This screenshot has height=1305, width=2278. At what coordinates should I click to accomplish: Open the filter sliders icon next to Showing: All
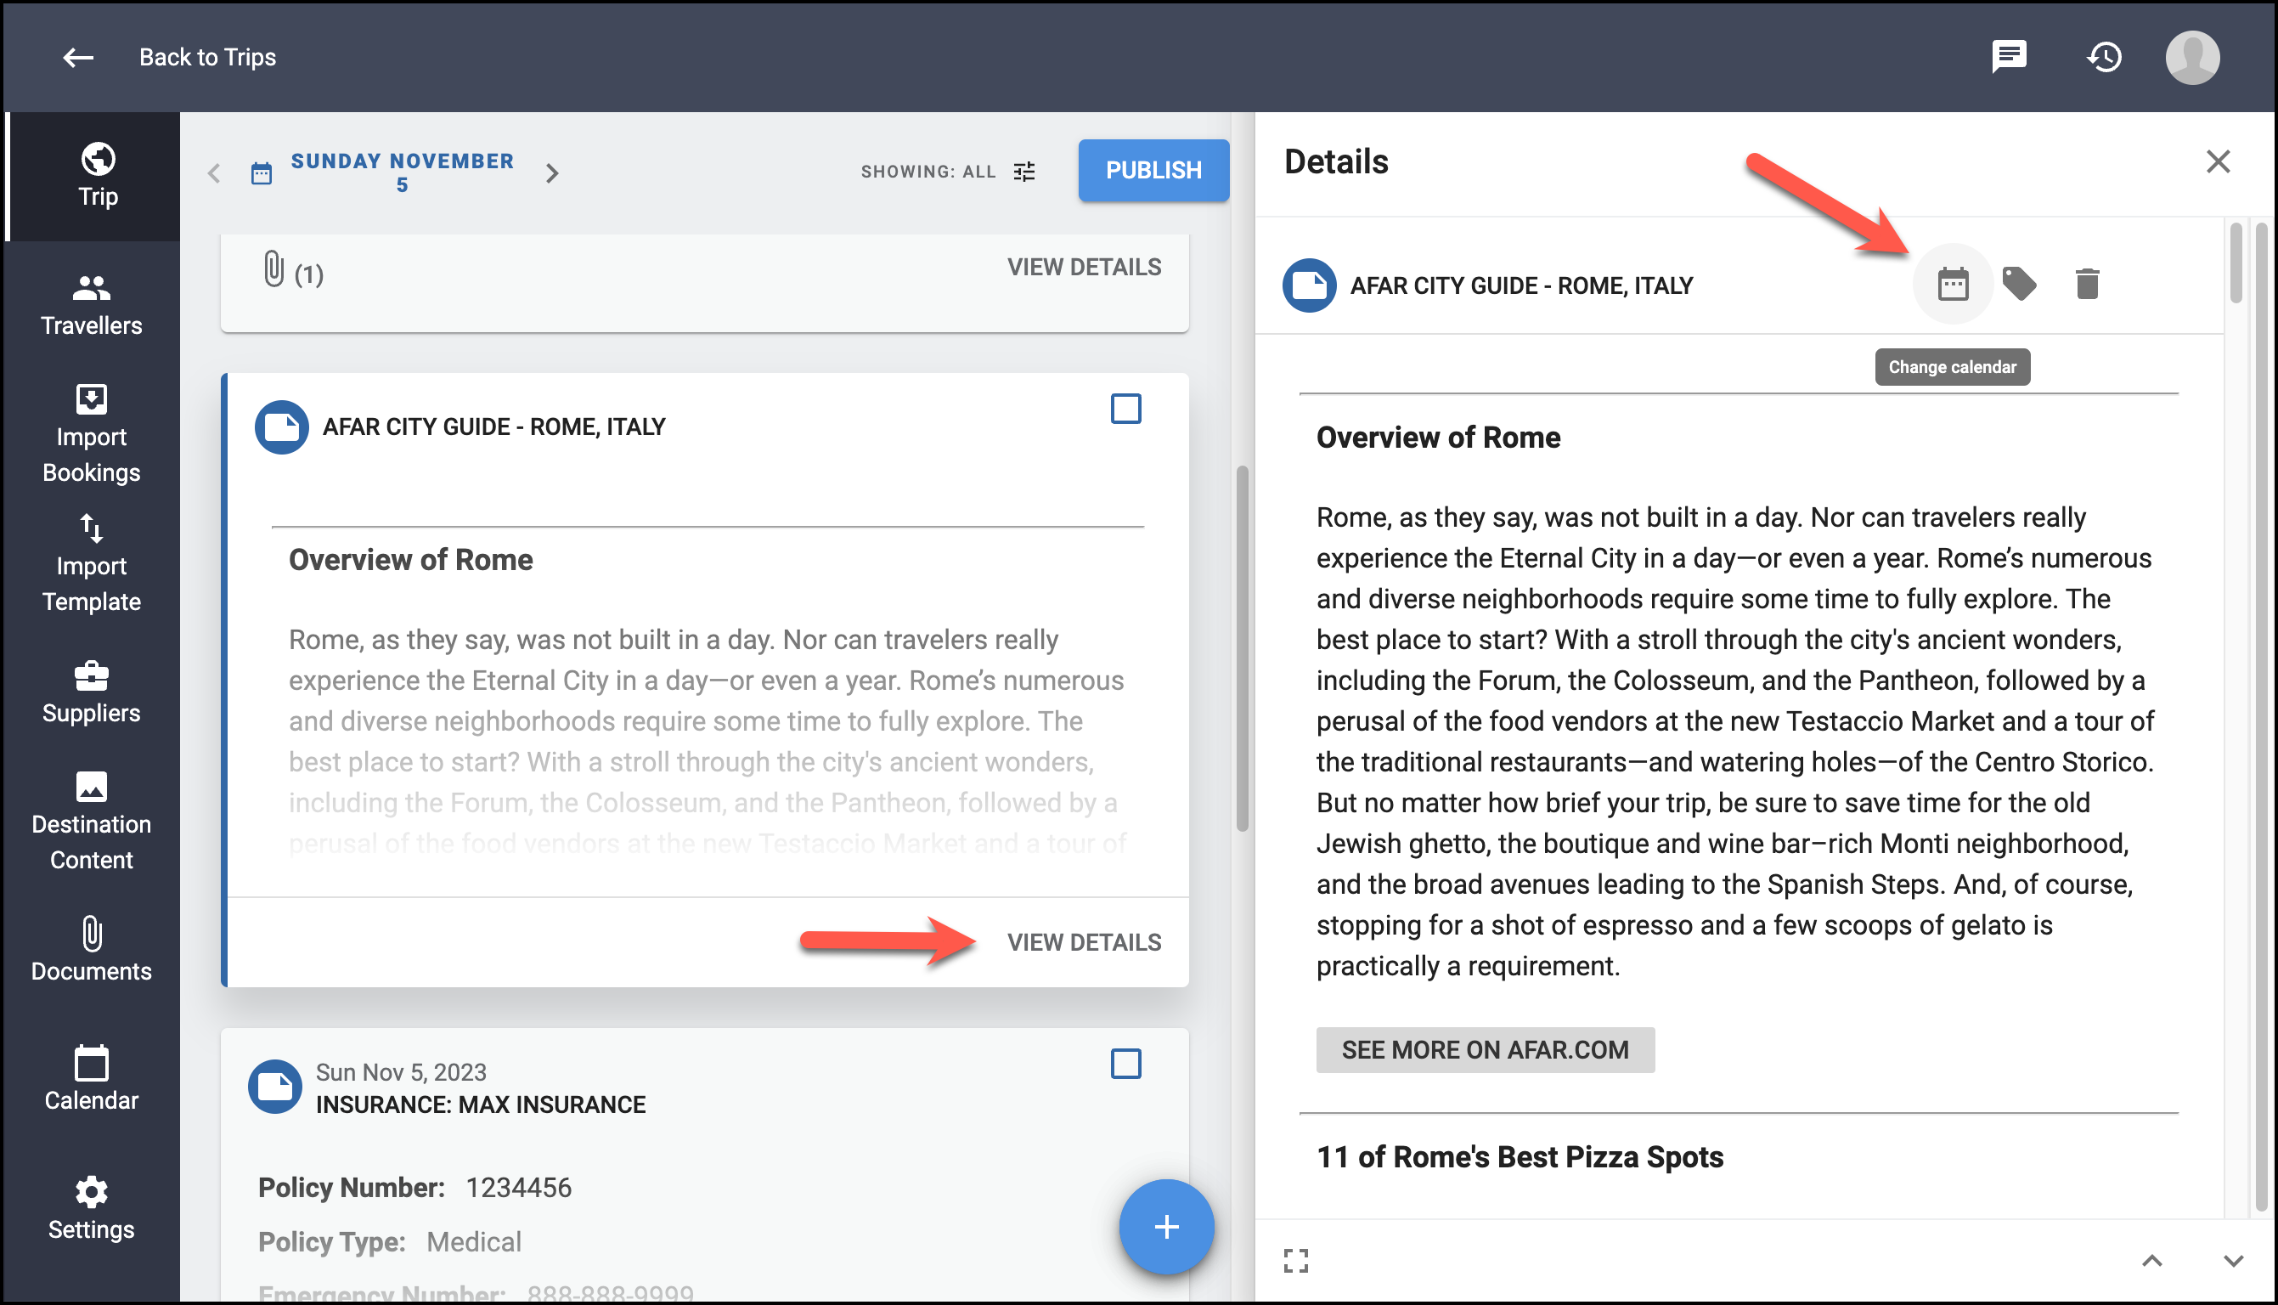pos(1023,171)
